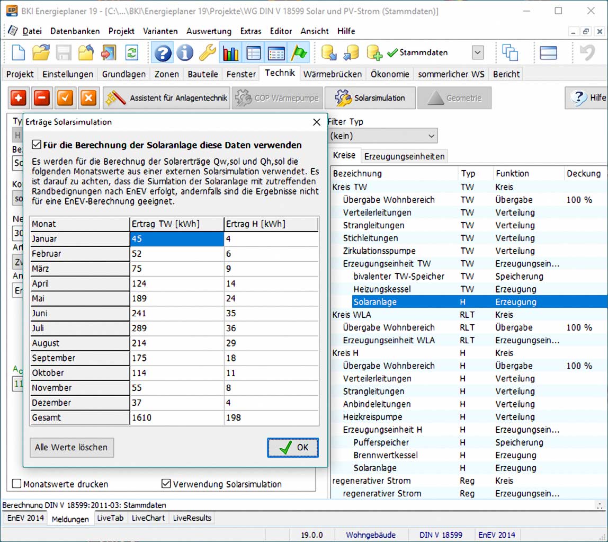The image size is (608, 542).
Task: Toggle the green flag icon
Action: pyautogui.click(x=299, y=52)
